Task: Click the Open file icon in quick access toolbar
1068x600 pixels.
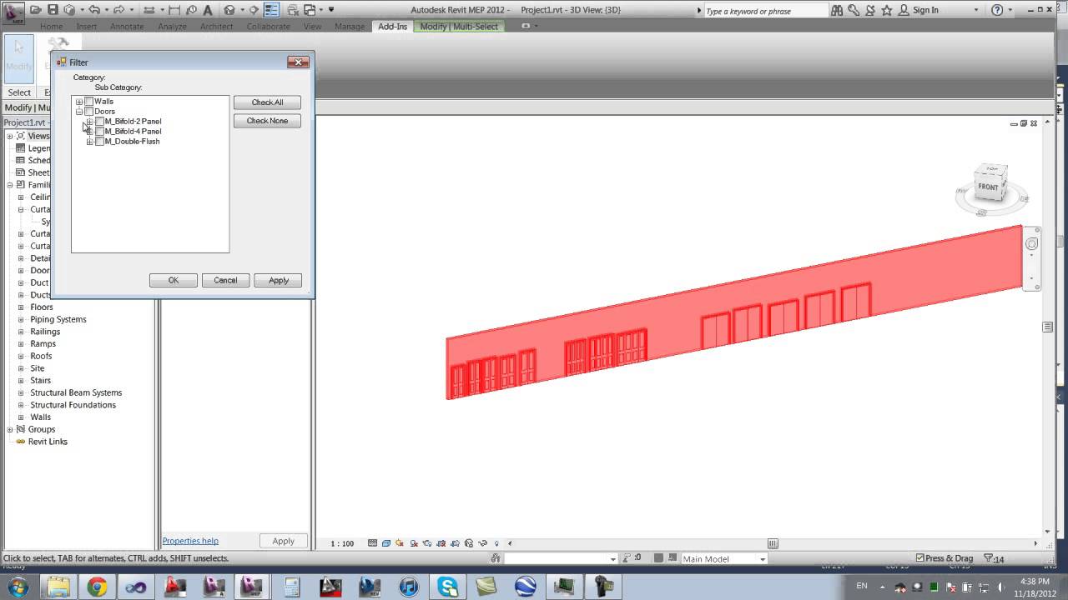Action: (36, 10)
